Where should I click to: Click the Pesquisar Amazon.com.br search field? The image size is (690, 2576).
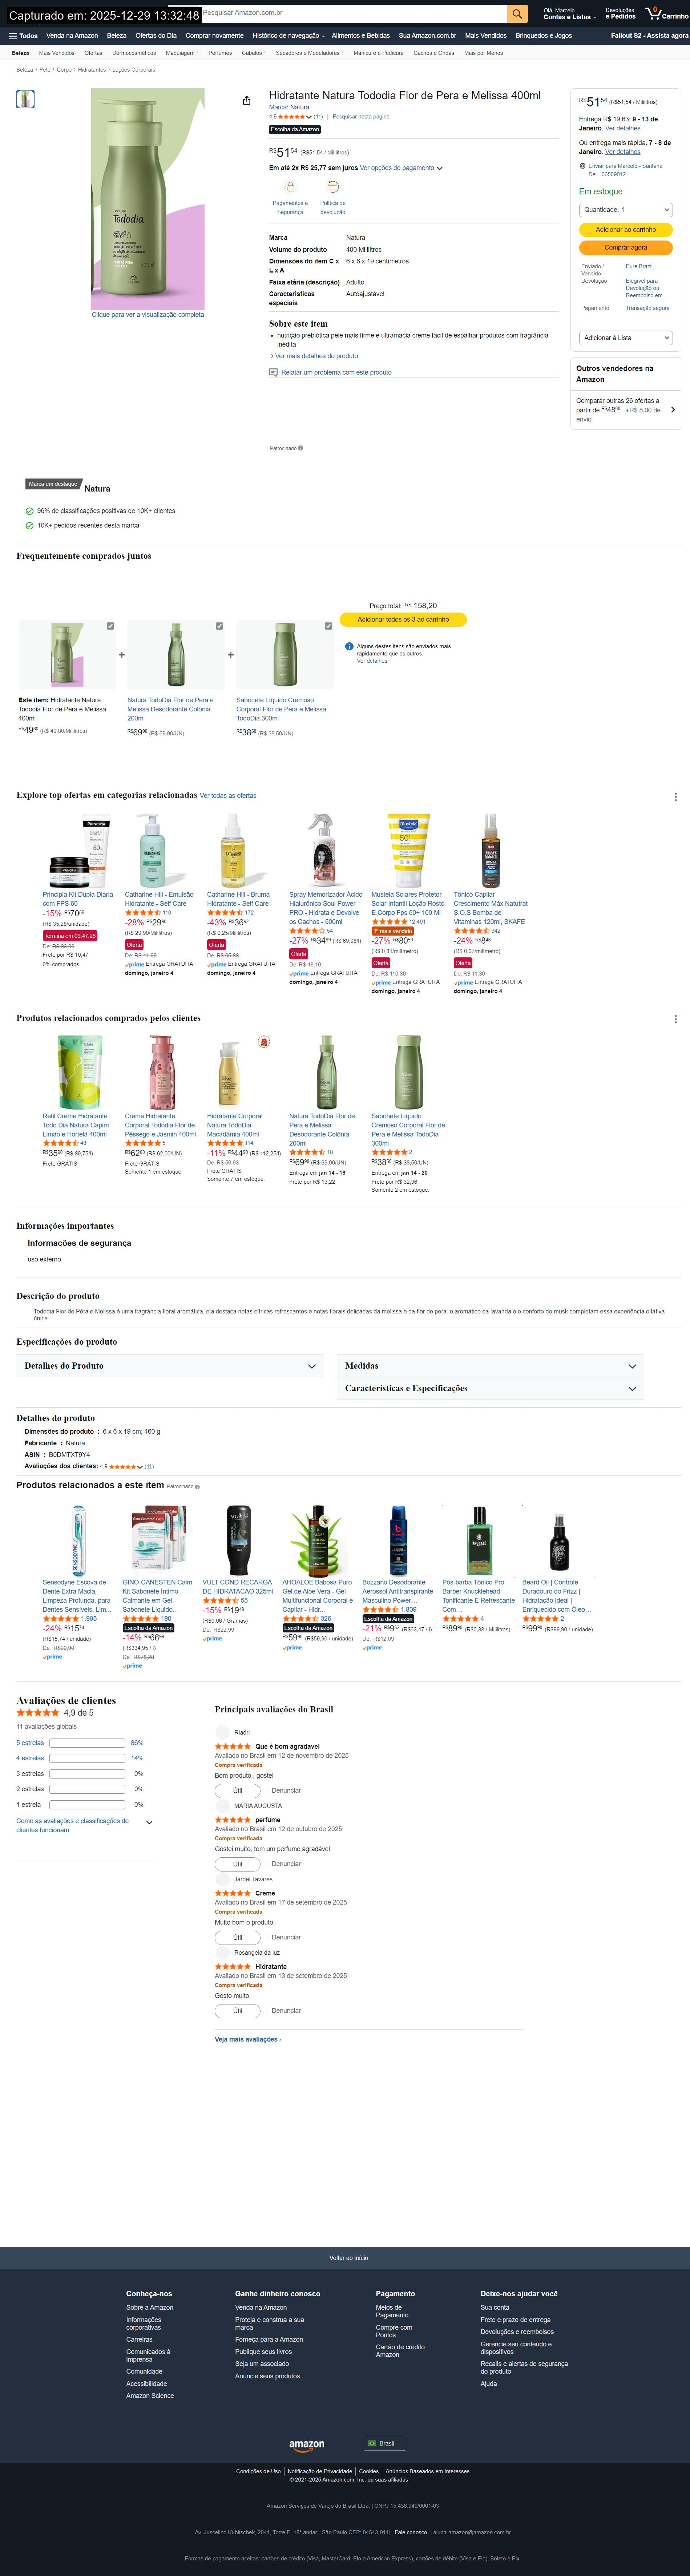(x=353, y=14)
